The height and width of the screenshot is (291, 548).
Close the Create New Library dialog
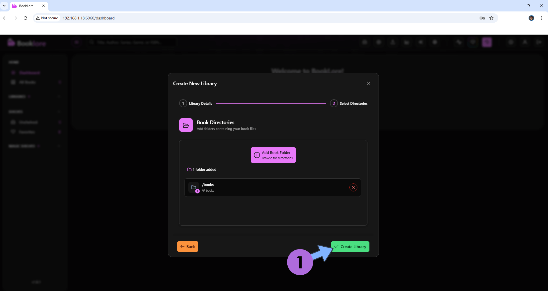[x=368, y=83]
